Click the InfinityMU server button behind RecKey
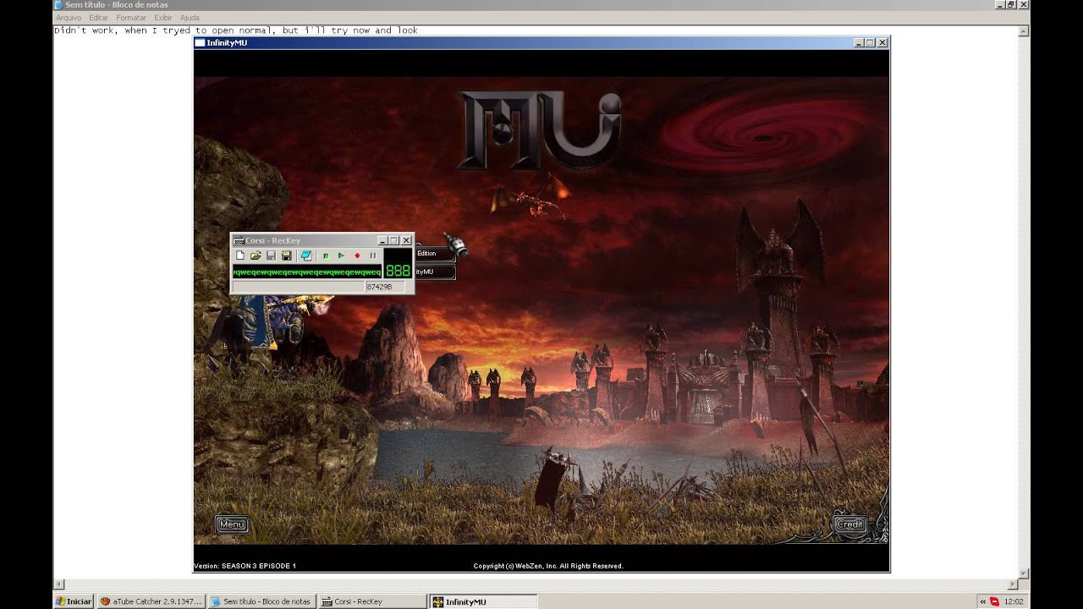1083x609 pixels. pos(435,272)
